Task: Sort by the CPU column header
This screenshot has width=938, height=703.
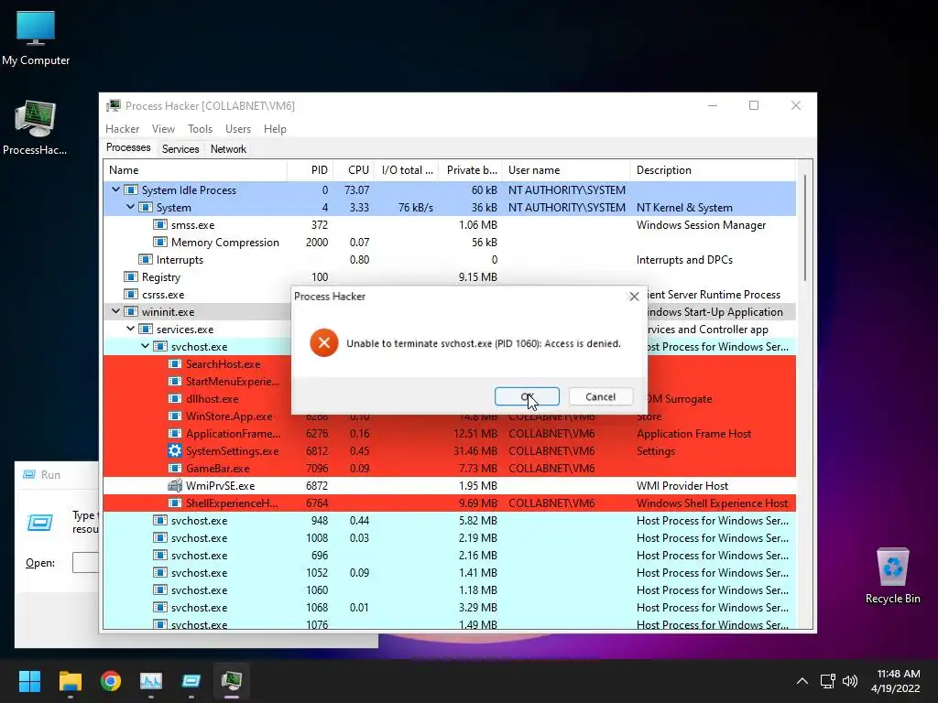Action: pos(354,170)
